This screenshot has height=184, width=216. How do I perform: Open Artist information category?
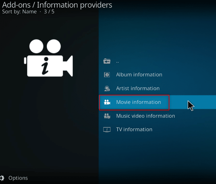tap(157, 88)
